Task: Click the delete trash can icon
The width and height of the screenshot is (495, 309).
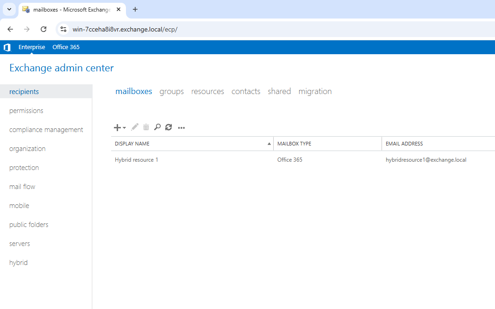Action: [146, 127]
